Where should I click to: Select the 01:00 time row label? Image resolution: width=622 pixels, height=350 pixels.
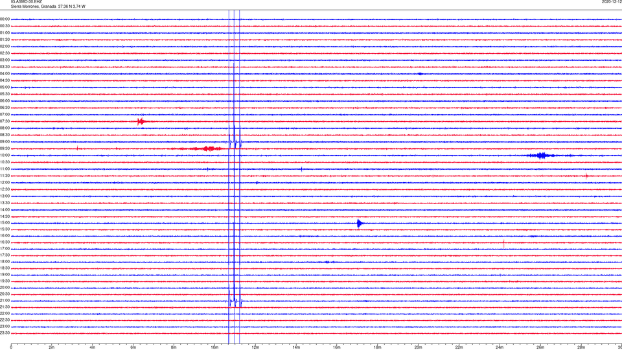pyautogui.click(x=5, y=33)
